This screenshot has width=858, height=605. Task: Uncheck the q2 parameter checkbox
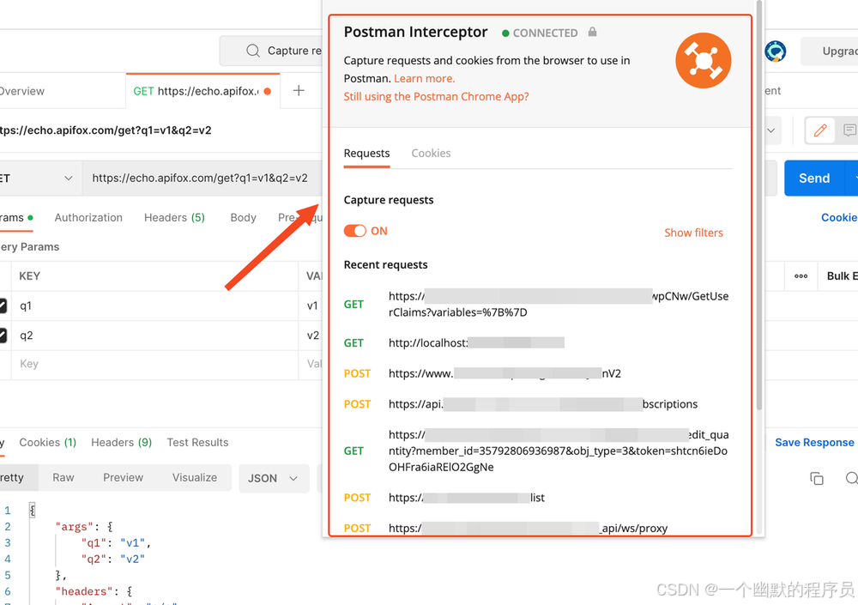[3, 335]
